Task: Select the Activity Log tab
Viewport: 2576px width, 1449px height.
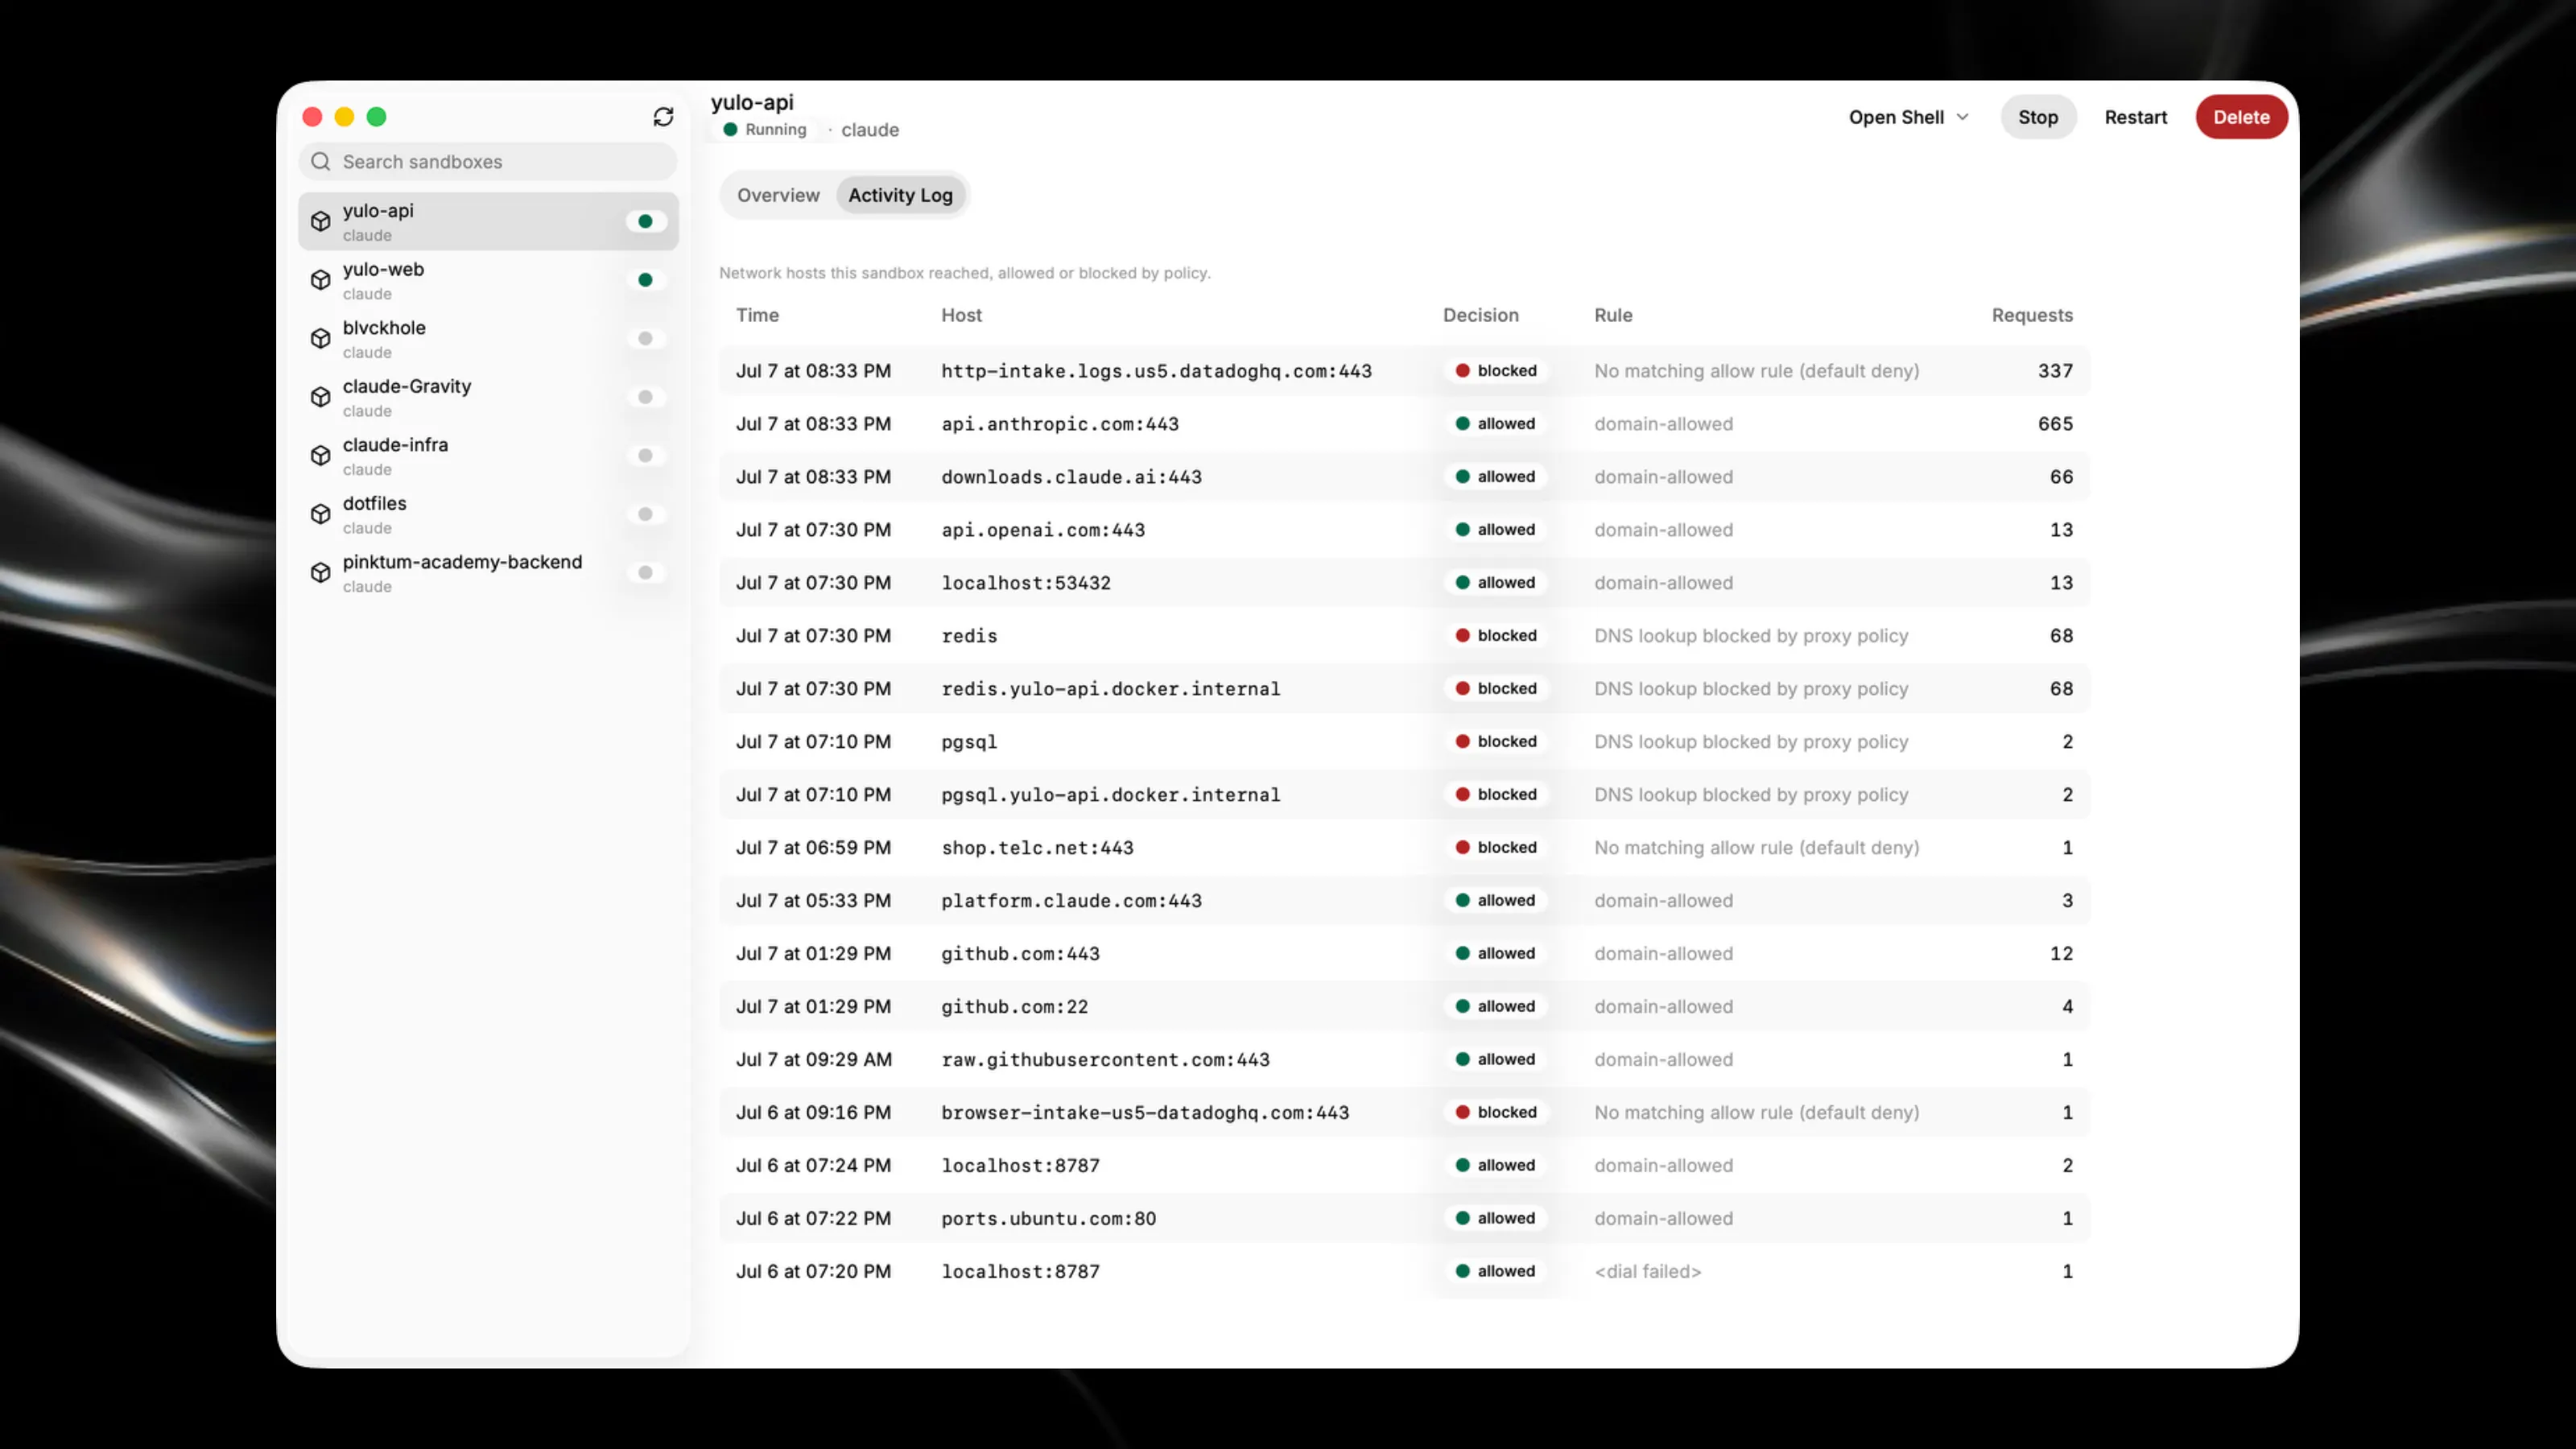Action: pos(900,195)
